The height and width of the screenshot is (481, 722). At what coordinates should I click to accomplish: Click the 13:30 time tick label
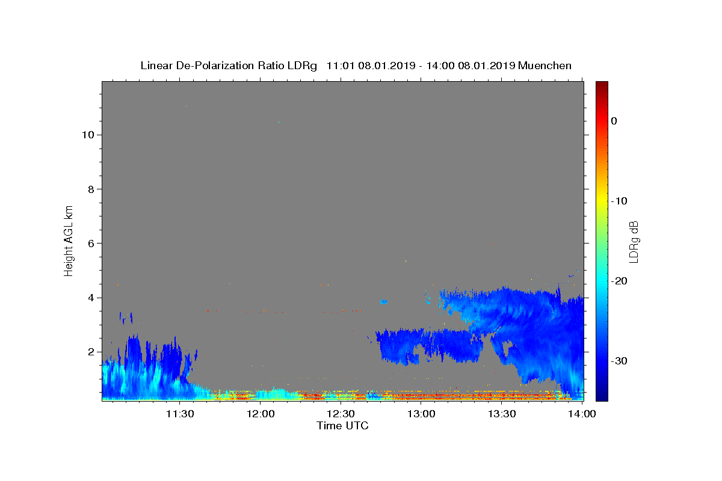point(502,414)
